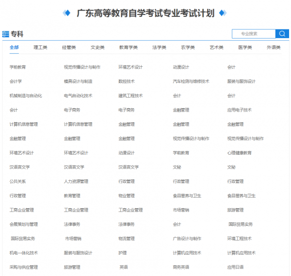This screenshot has height=276, width=291.
Task: Click the 环境工程技术 link
Action: (x=240, y=238)
